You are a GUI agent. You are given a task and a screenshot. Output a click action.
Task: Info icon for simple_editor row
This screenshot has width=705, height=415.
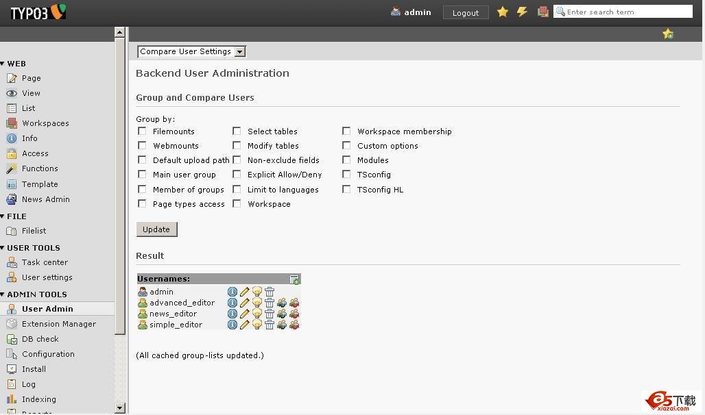232,325
